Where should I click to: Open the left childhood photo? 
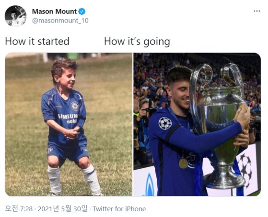[69, 124]
